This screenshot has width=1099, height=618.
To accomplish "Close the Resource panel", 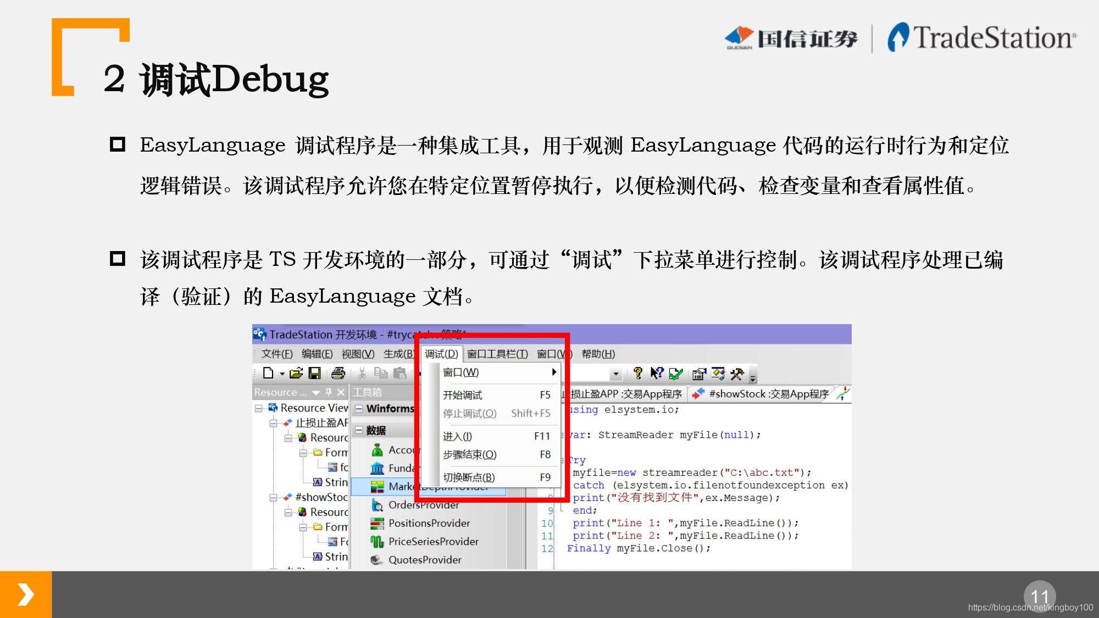I will click(x=341, y=392).
